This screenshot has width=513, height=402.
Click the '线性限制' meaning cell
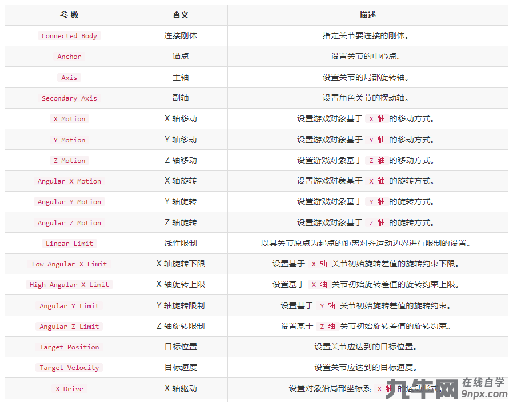(x=181, y=243)
